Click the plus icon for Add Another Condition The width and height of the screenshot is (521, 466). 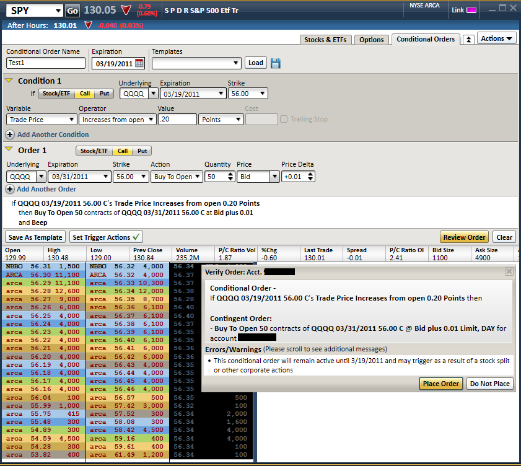pyautogui.click(x=10, y=134)
